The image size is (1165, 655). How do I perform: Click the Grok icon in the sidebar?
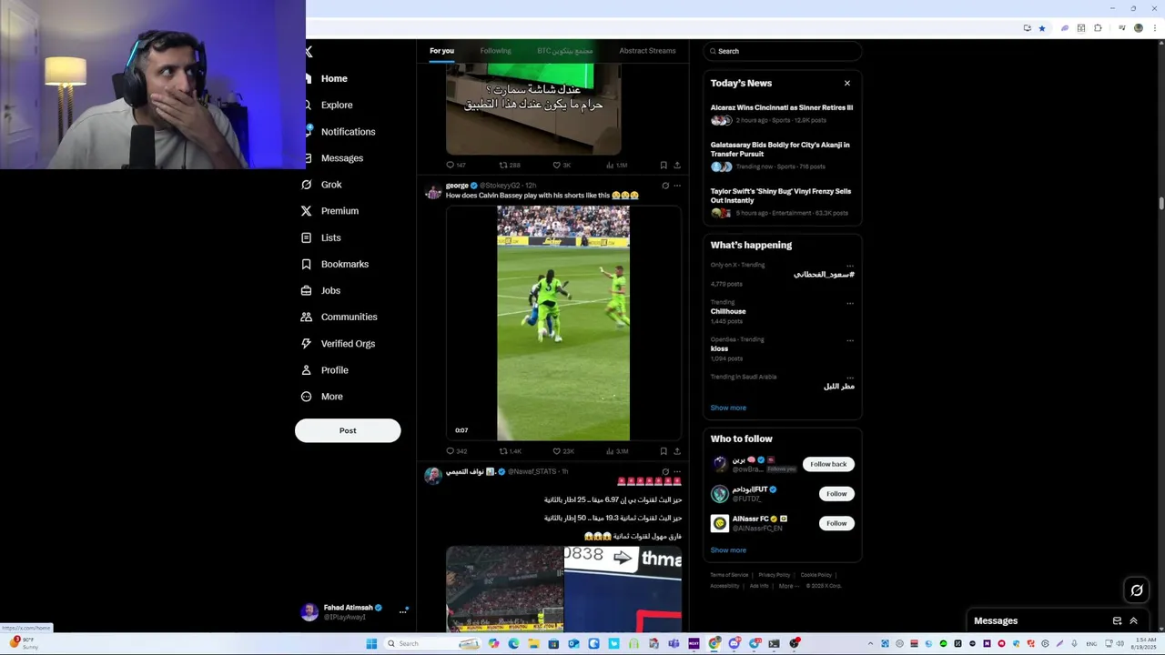[x=307, y=185]
